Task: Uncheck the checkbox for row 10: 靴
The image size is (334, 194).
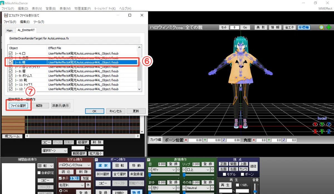Action: tap(11, 80)
